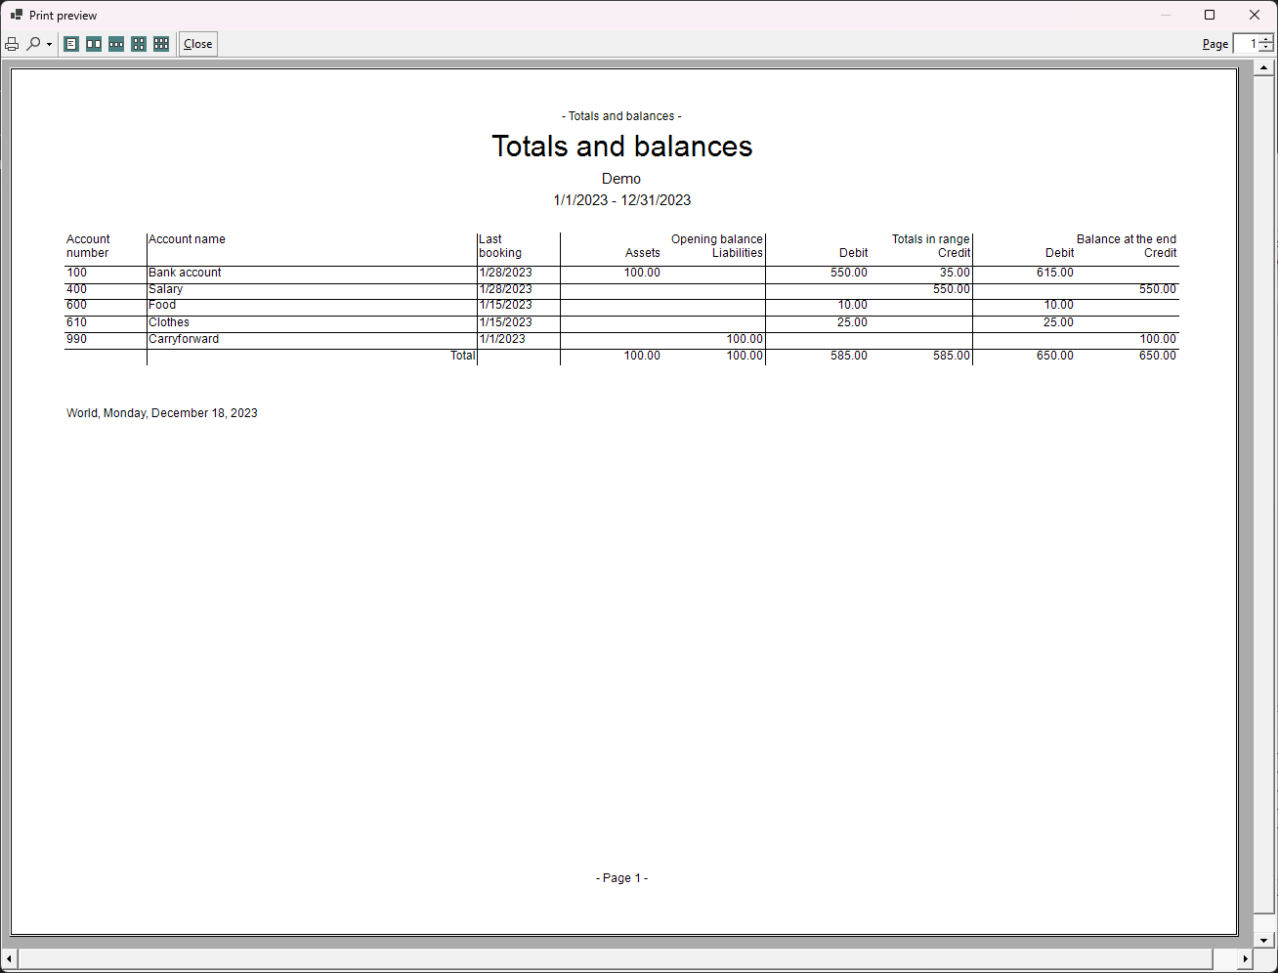Click the 'Total' row label

462,356
